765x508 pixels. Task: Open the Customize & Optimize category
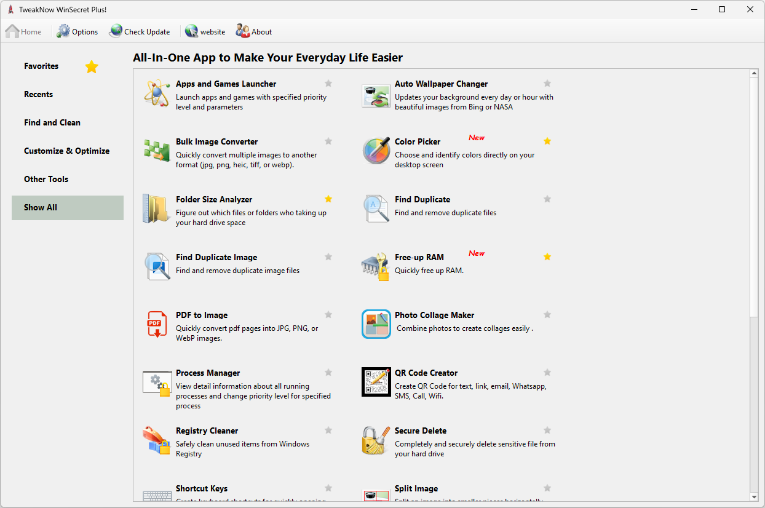point(66,151)
